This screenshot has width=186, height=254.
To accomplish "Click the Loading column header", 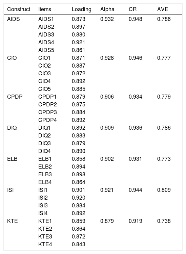I will click(x=82, y=9).
